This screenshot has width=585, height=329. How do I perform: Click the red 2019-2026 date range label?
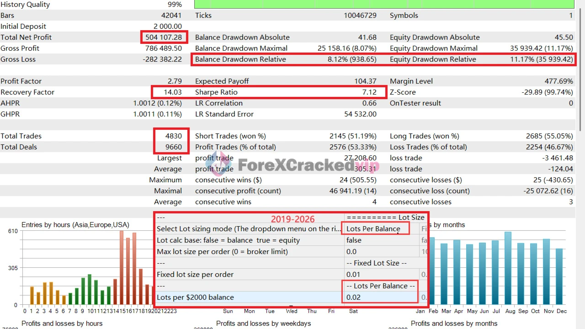[x=293, y=219]
